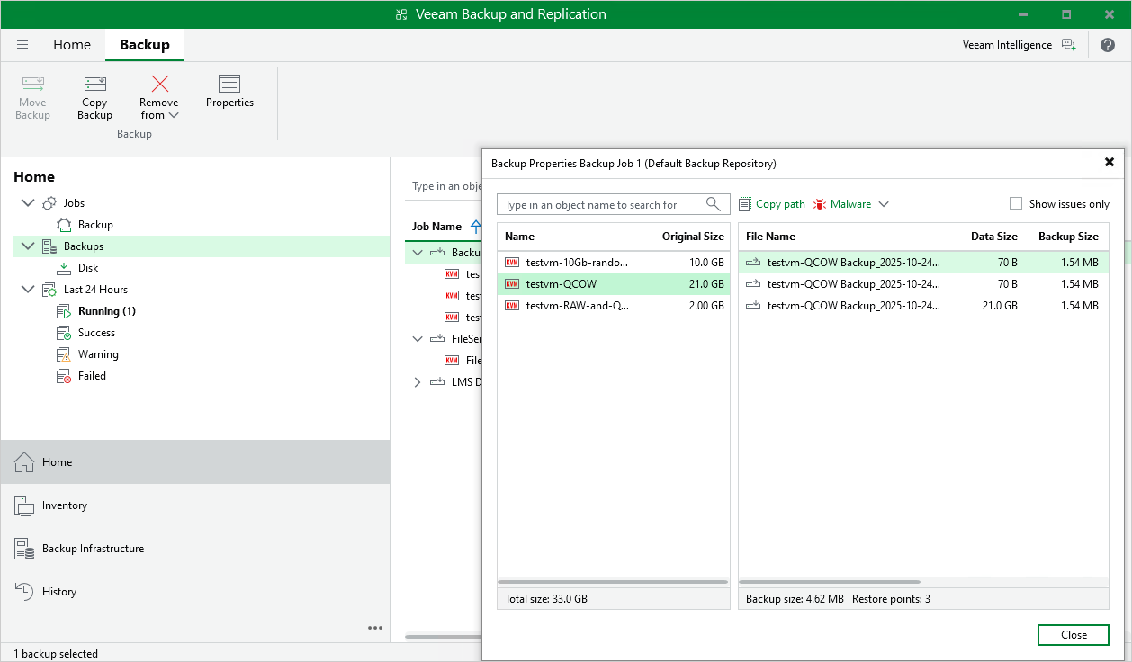Viewport: 1132px width, 662px height.
Task: Click the navigation pane overflow dots
Action: pos(375,628)
